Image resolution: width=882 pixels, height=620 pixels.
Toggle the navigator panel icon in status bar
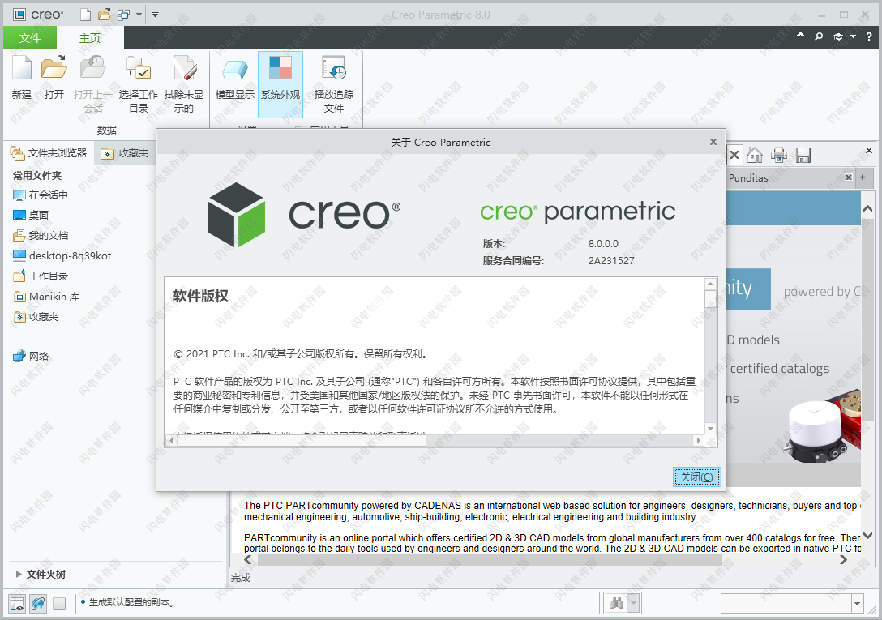(17, 604)
